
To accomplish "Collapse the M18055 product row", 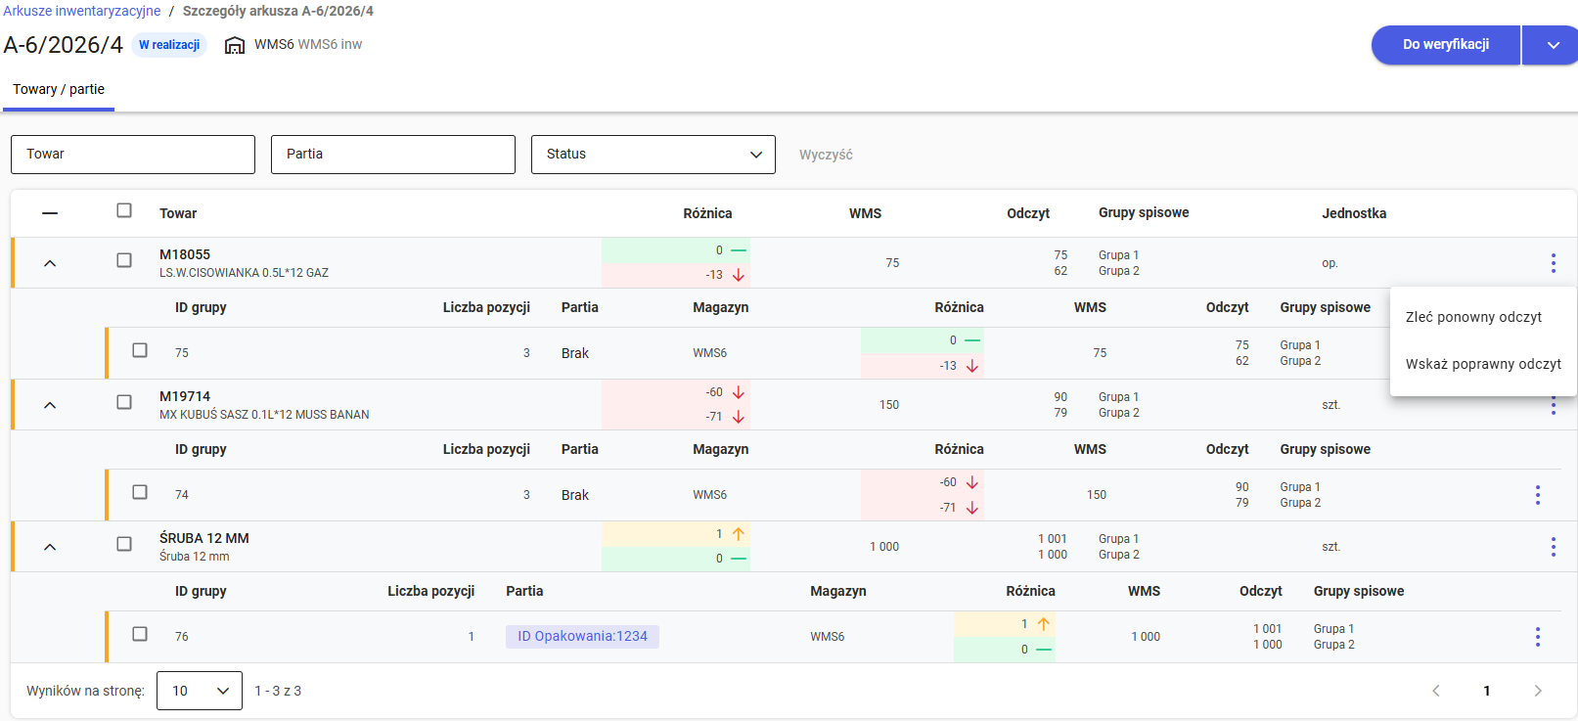I will (50, 263).
